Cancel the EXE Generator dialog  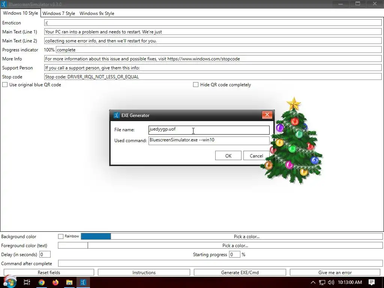(x=256, y=156)
